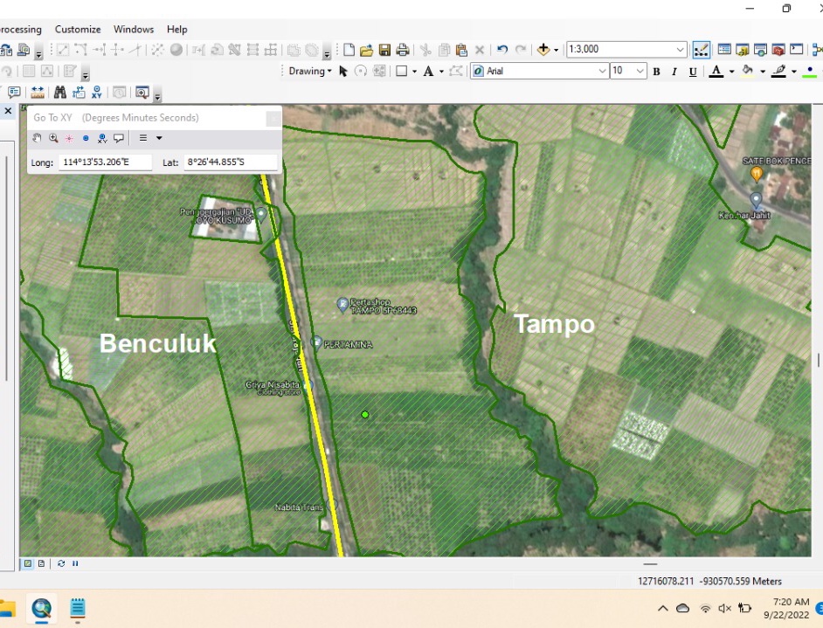Click the Lat coordinate input field
The height and width of the screenshot is (628, 823).
[231, 162]
